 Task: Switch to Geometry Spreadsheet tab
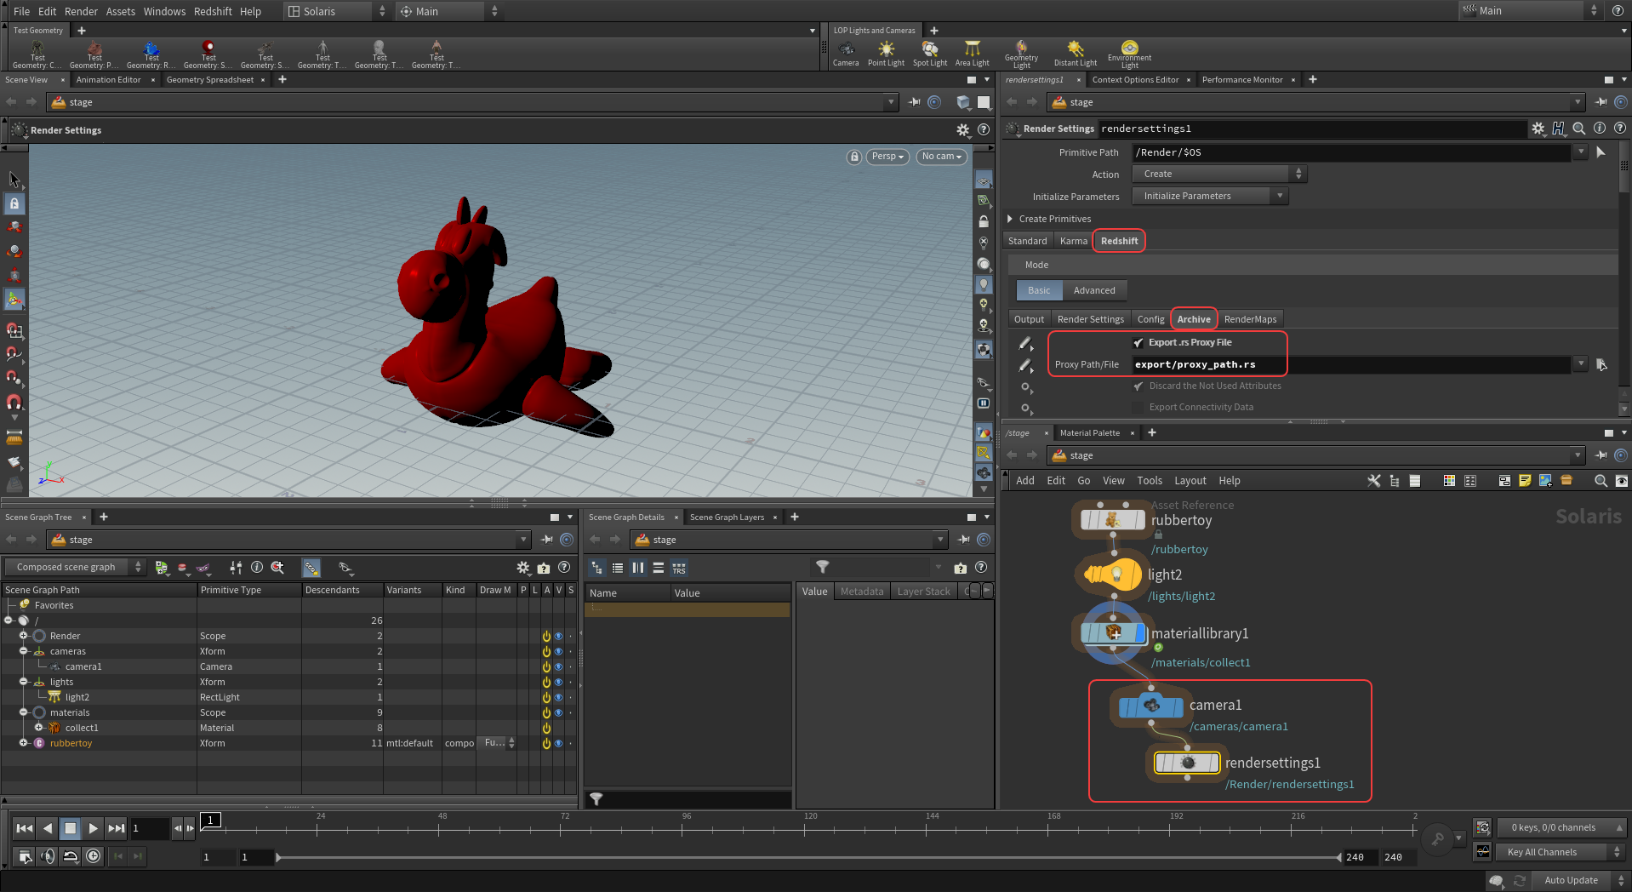coord(210,80)
